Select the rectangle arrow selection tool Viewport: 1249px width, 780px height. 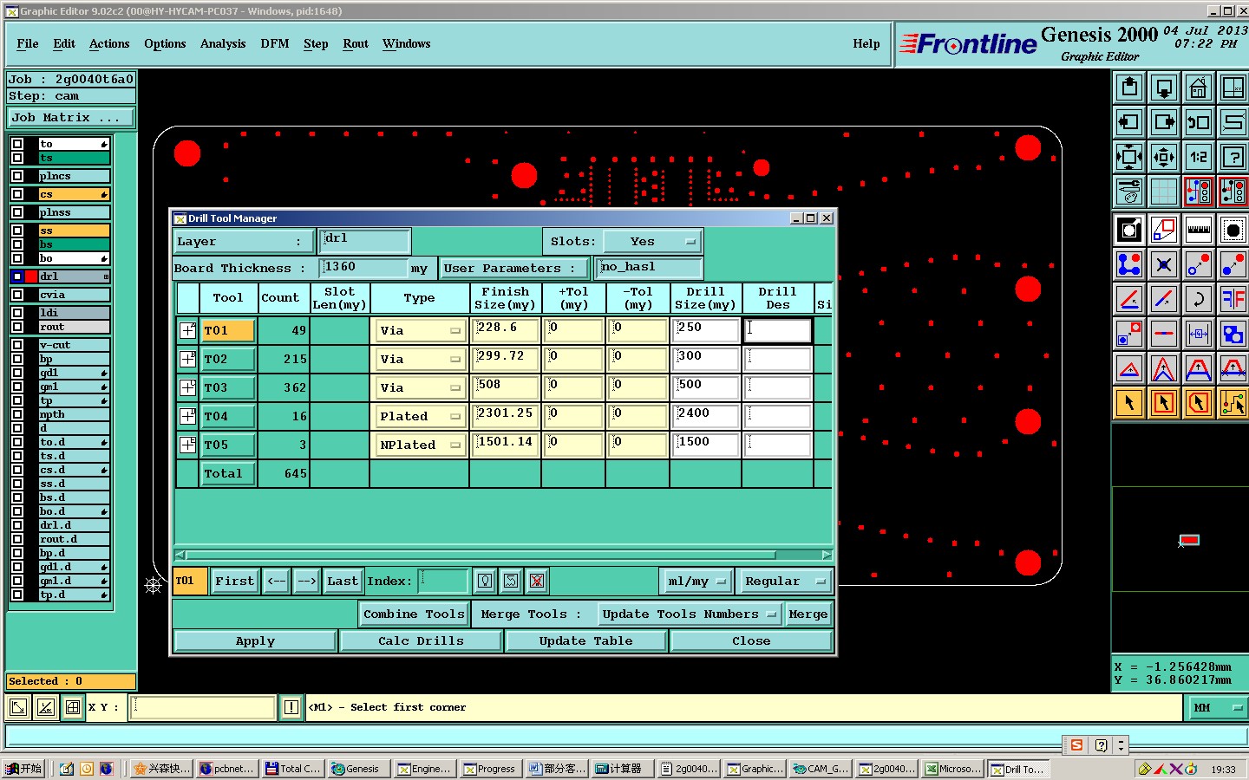(1164, 403)
